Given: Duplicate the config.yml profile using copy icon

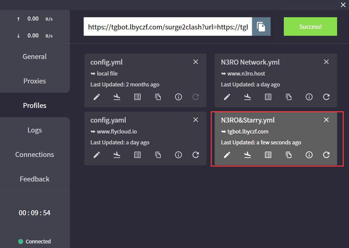Looking at the screenshot, I should (158, 97).
